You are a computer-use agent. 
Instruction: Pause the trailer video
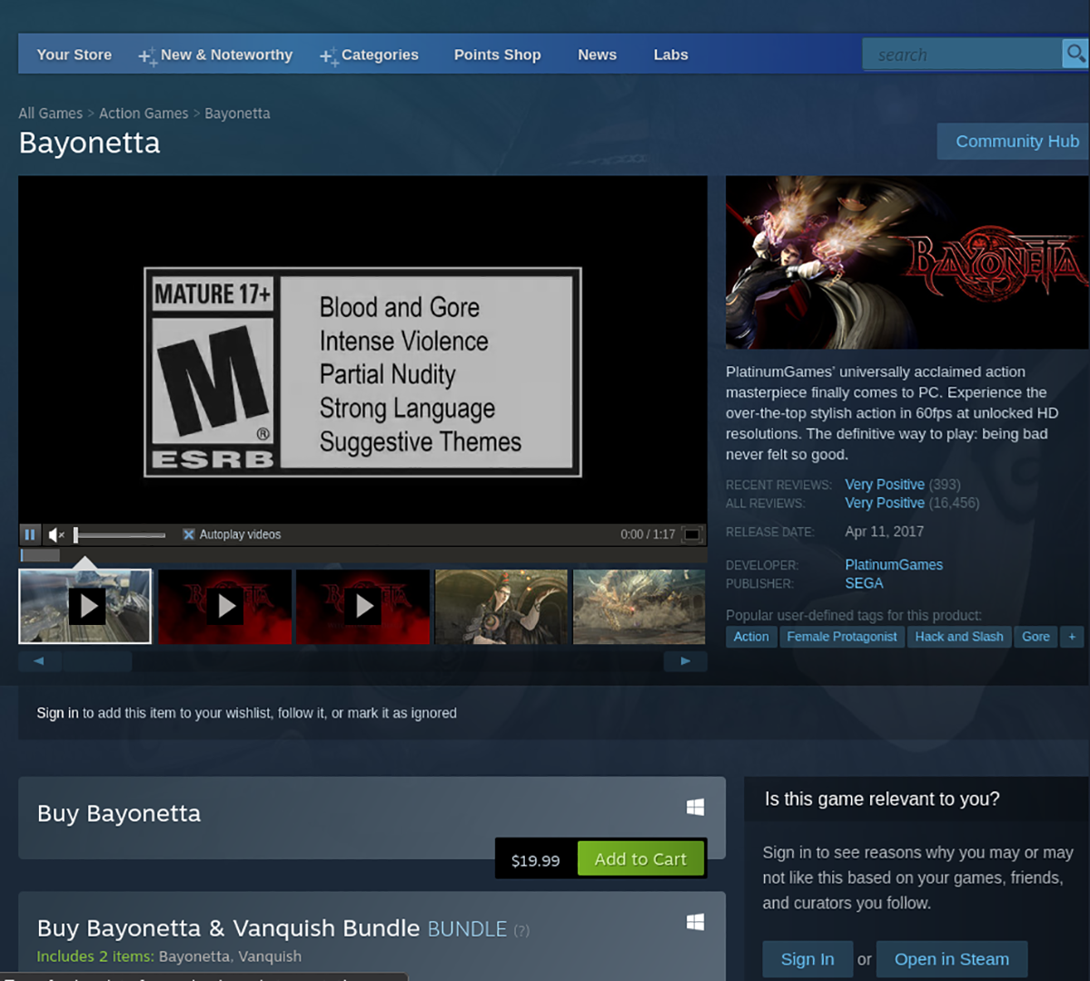point(30,534)
